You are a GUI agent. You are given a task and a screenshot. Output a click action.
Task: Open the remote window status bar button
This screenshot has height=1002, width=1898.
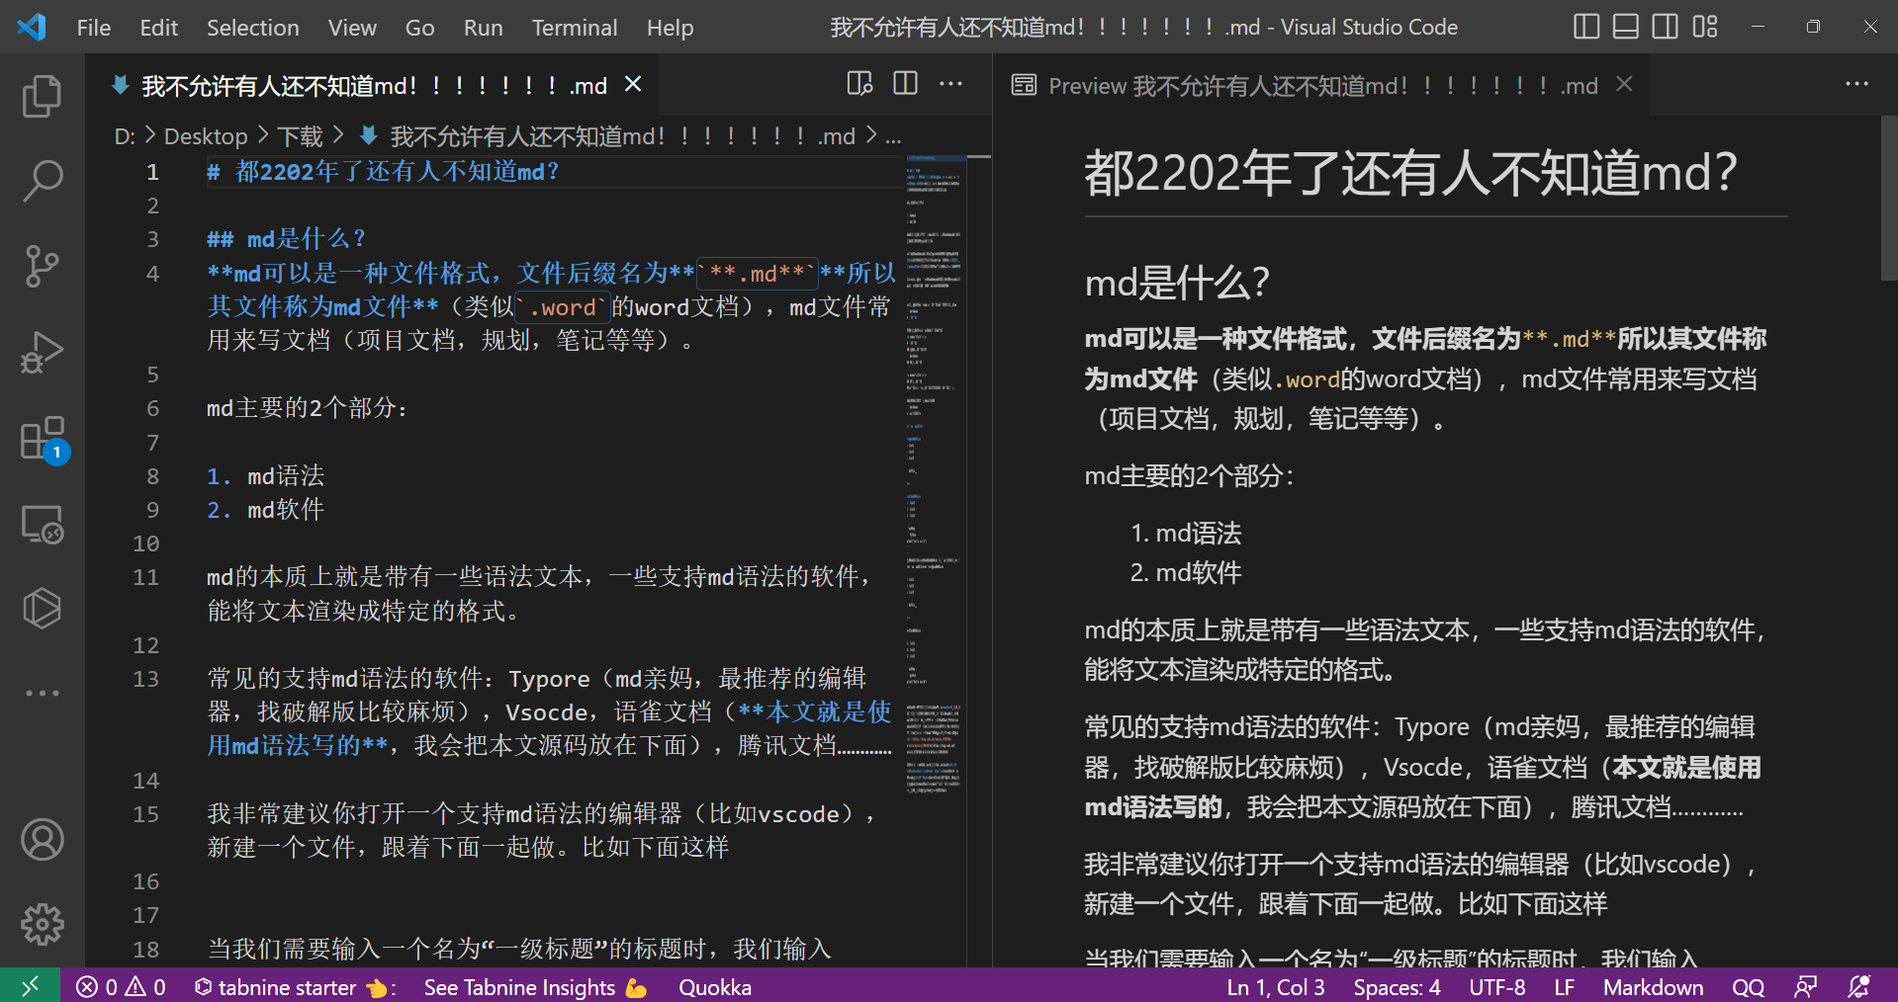pos(30,986)
